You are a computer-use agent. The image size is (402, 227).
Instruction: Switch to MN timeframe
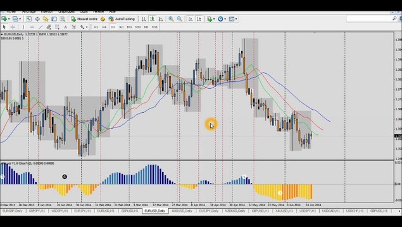[x=130, y=27]
